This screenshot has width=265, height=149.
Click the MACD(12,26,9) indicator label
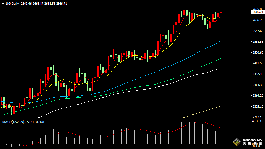pos(13,122)
